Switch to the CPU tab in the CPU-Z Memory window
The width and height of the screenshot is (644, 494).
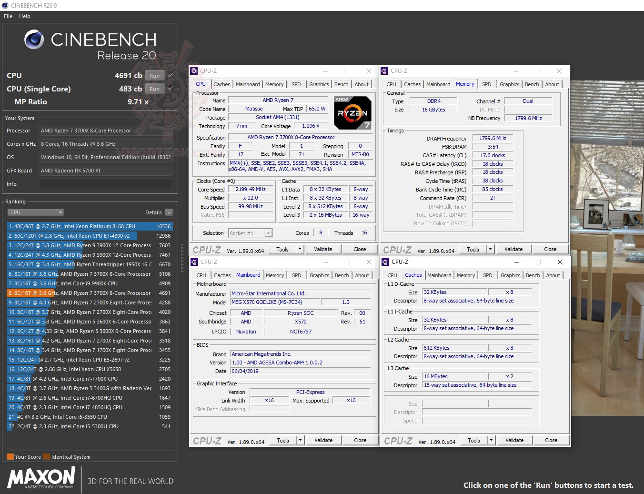click(391, 84)
